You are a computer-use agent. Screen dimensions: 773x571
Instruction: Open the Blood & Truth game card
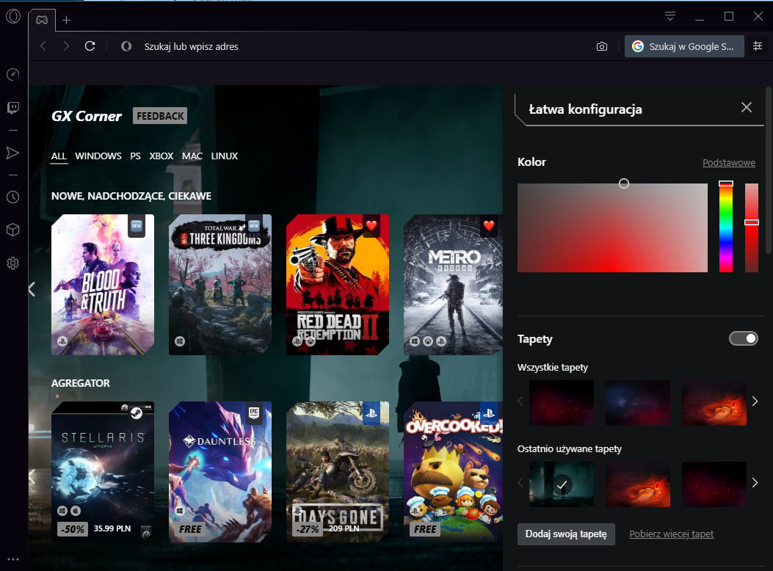(103, 285)
